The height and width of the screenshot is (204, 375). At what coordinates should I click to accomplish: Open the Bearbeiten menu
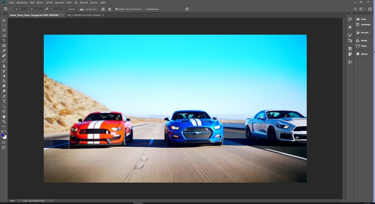[x=22, y=2]
